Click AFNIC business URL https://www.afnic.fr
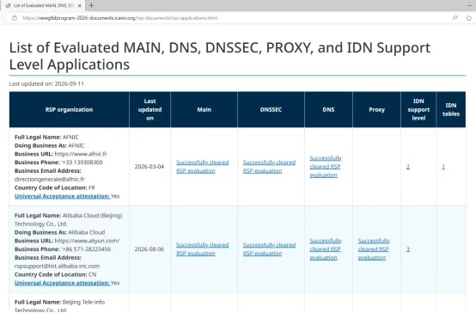 (x=81, y=154)
